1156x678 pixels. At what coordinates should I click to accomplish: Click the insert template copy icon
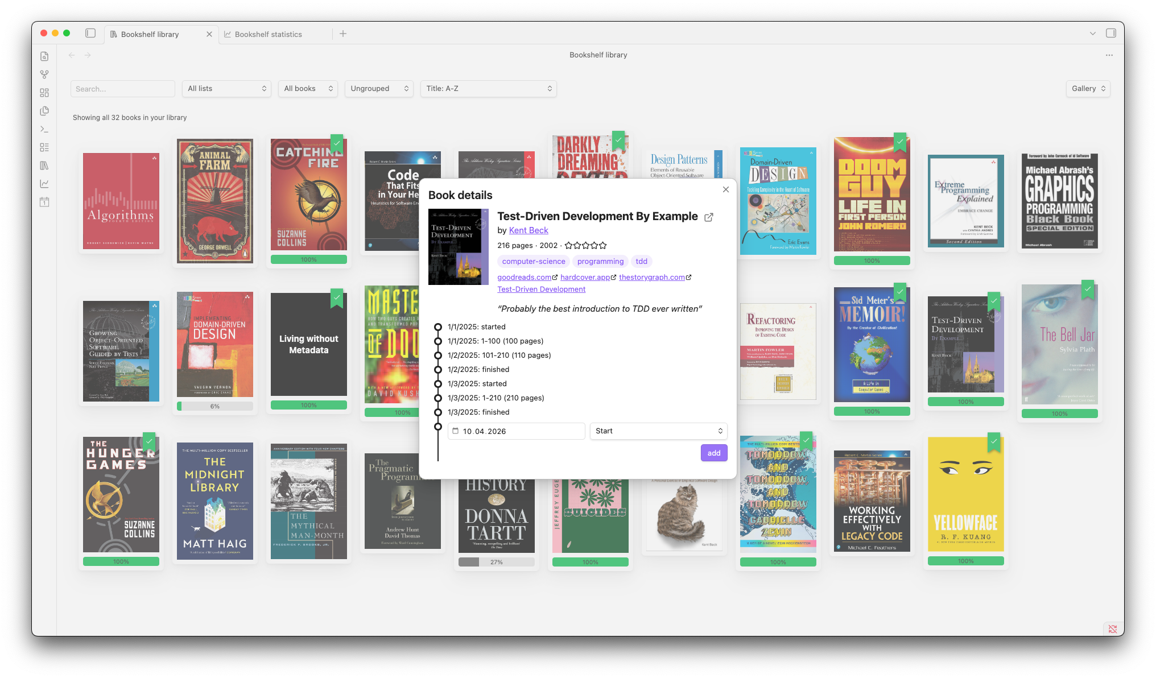[x=44, y=111]
